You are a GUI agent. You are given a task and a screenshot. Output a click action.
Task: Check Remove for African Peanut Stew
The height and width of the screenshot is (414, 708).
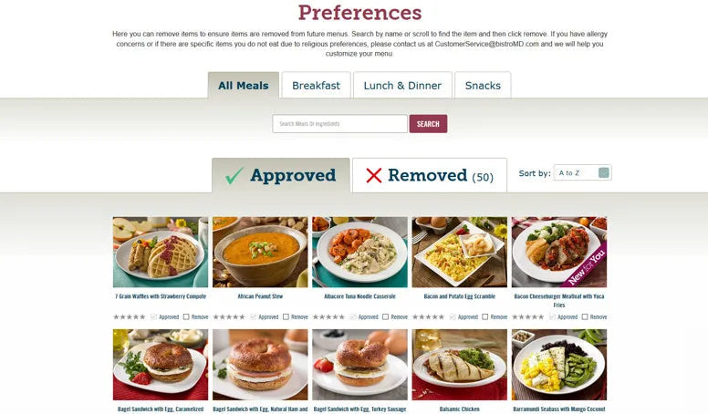point(286,317)
